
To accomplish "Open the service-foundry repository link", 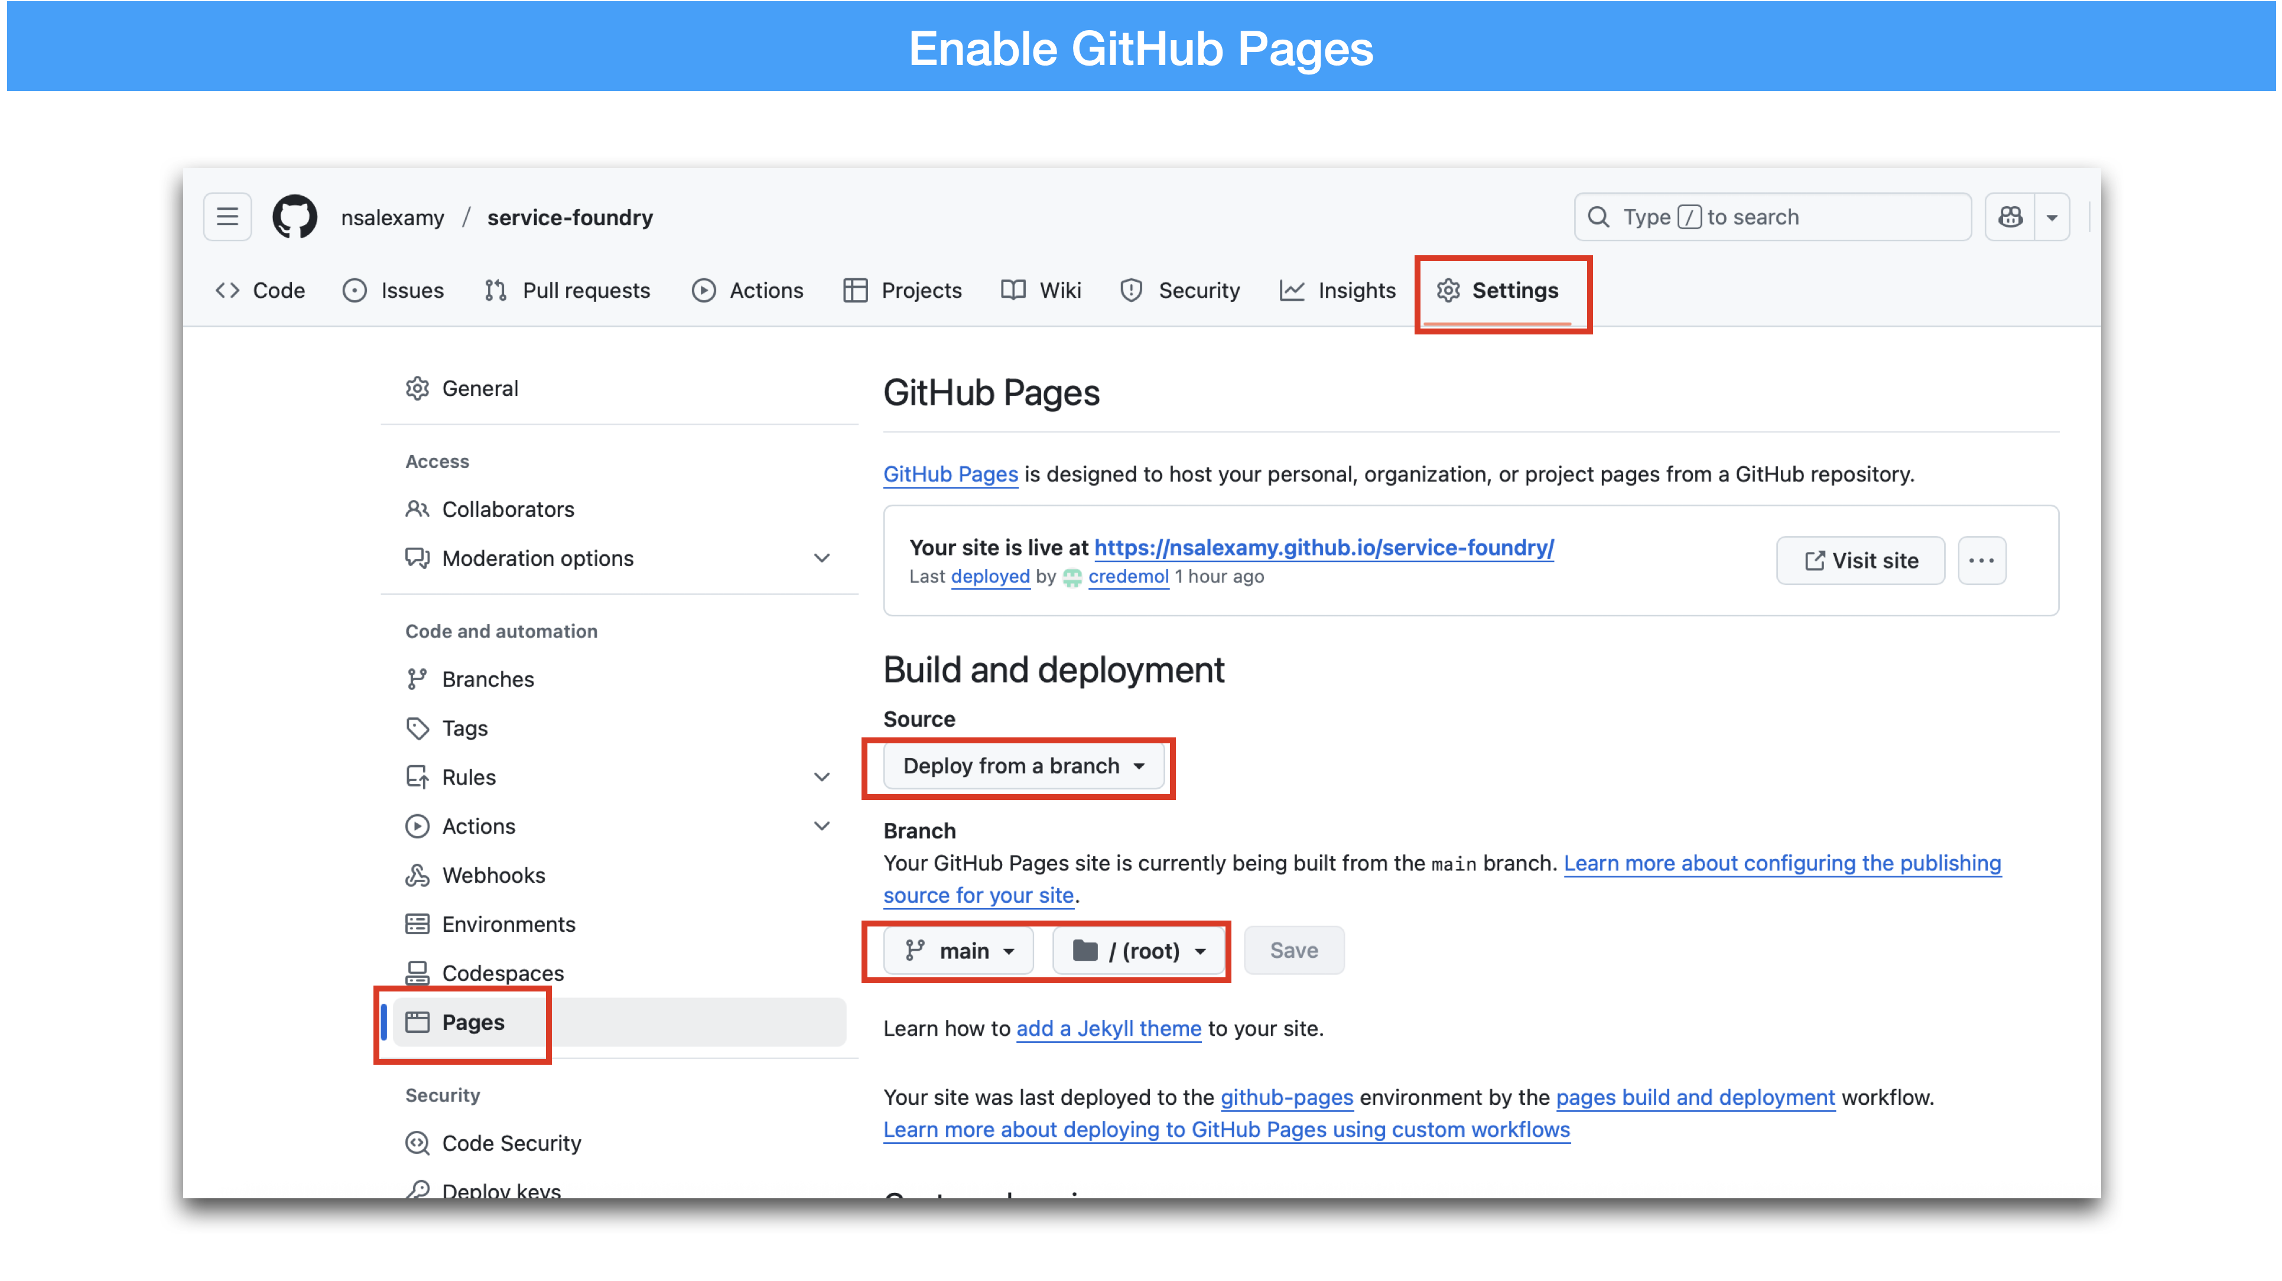I will point(570,217).
